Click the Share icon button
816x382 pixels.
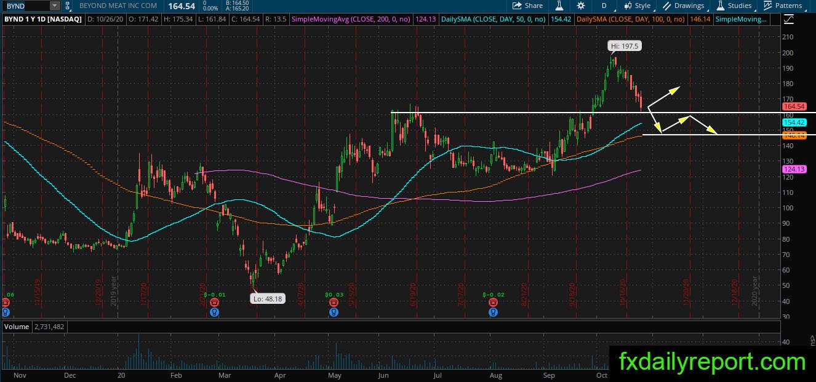pyautogui.click(x=527, y=6)
